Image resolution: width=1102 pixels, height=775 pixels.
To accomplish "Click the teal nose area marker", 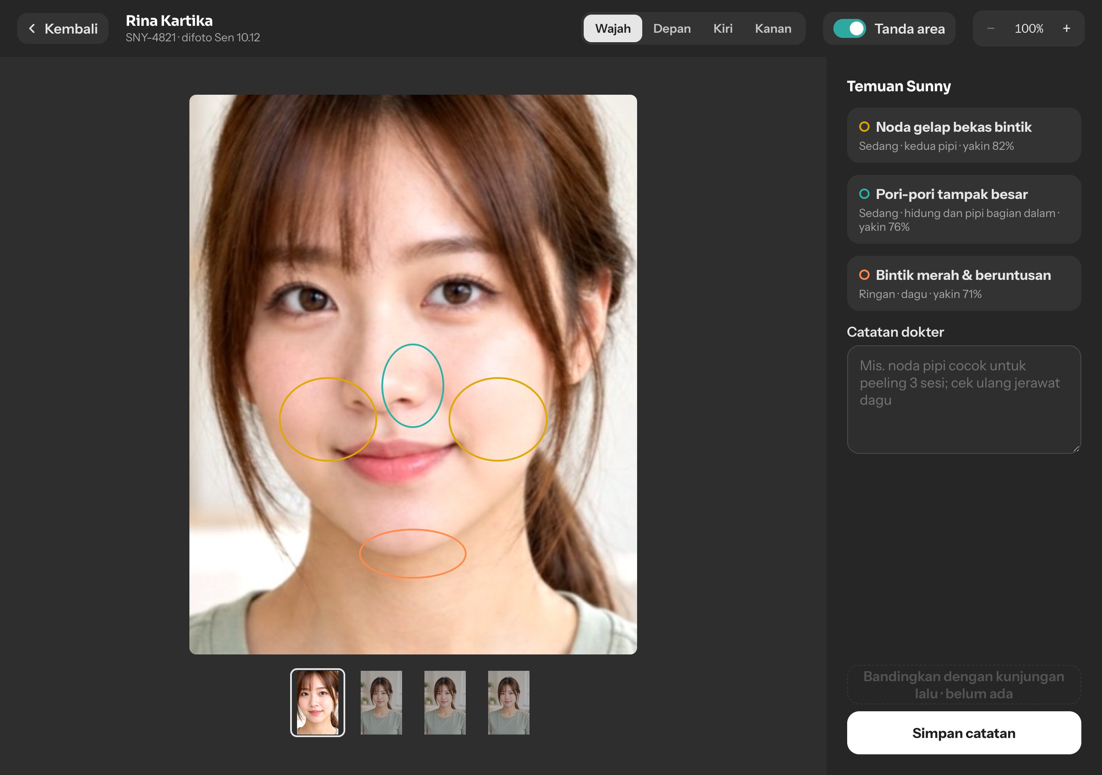I will point(412,386).
